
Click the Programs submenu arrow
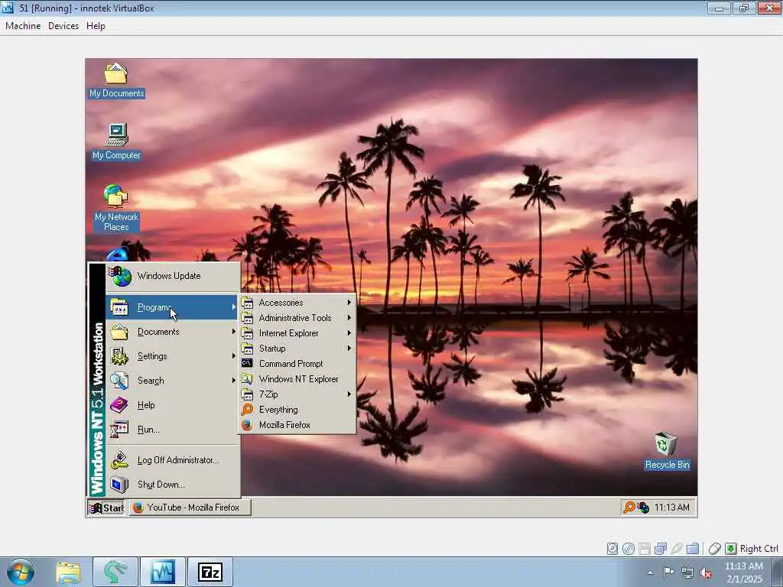click(234, 307)
